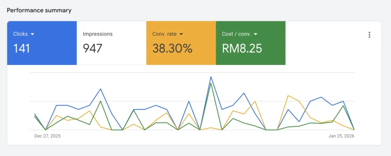Click the 141 clicks value
Viewport: 391px width, 156px height.
22,48
